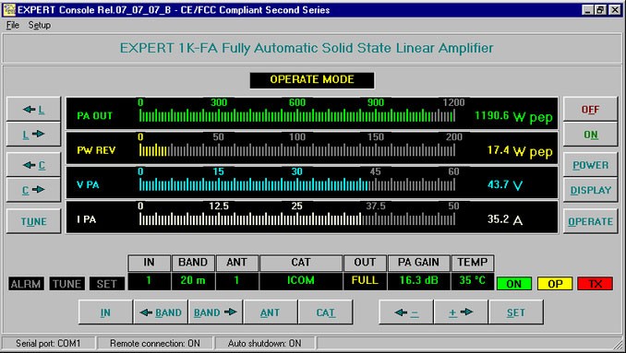Select input using the IN button

click(x=105, y=312)
